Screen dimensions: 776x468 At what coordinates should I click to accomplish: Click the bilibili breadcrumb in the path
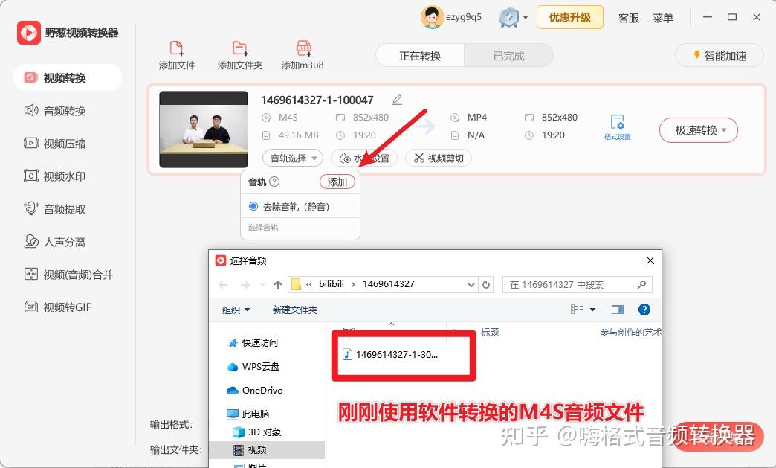(x=332, y=283)
